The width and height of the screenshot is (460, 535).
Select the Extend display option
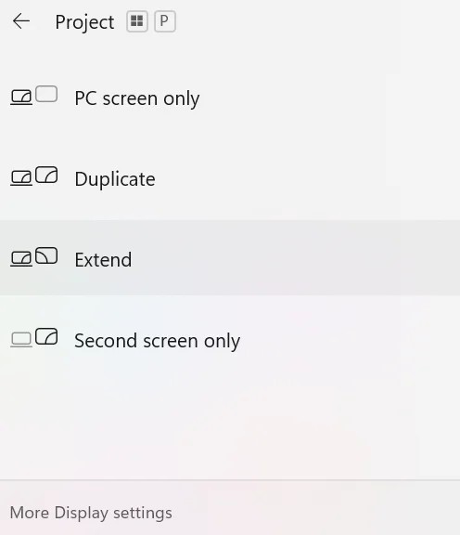point(230,258)
